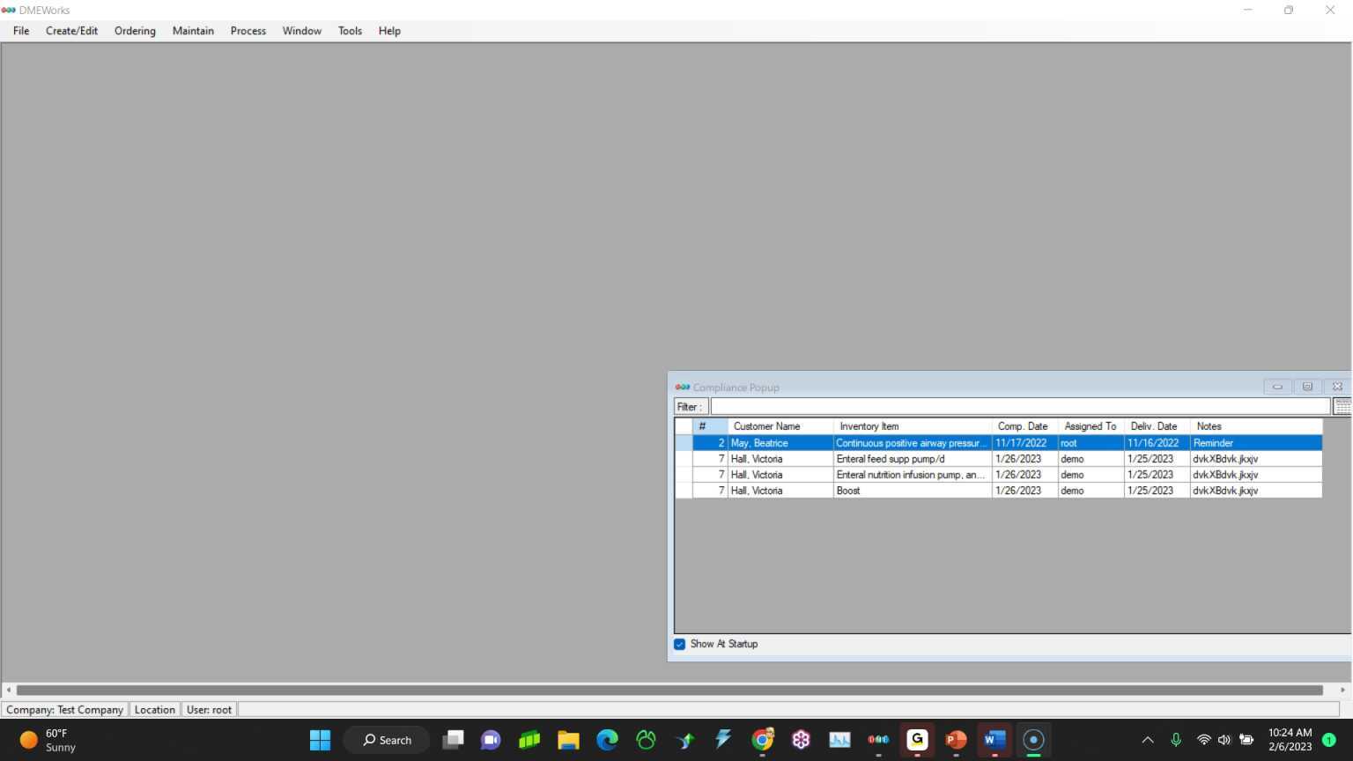Image resolution: width=1353 pixels, height=761 pixels.
Task: Open DMEWorks from the taskbar
Action: (x=878, y=740)
